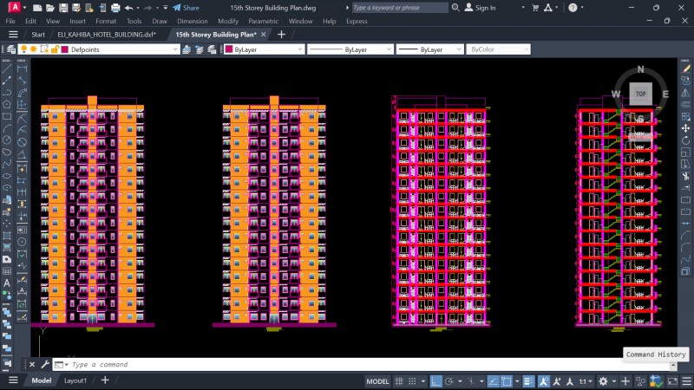Select the Diameter Dimension tool
This screenshot has width=694, height=390.
click(22, 142)
